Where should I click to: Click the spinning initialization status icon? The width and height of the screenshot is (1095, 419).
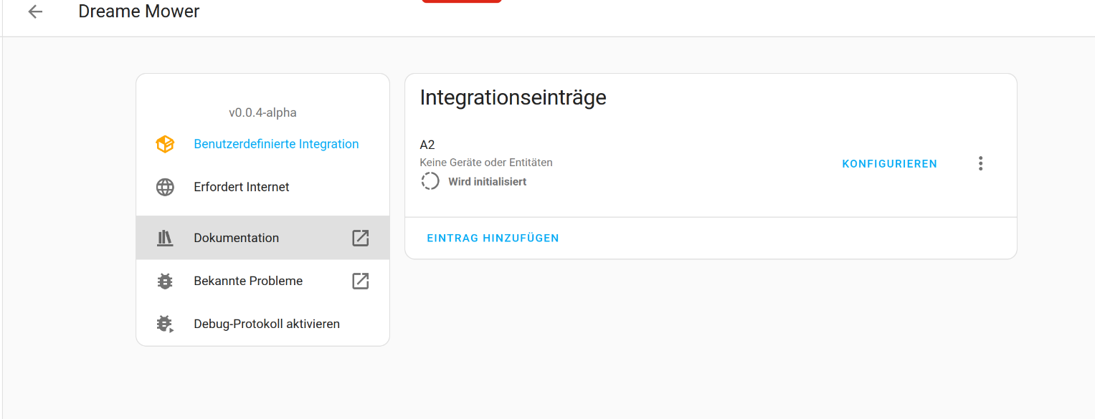pyautogui.click(x=430, y=181)
